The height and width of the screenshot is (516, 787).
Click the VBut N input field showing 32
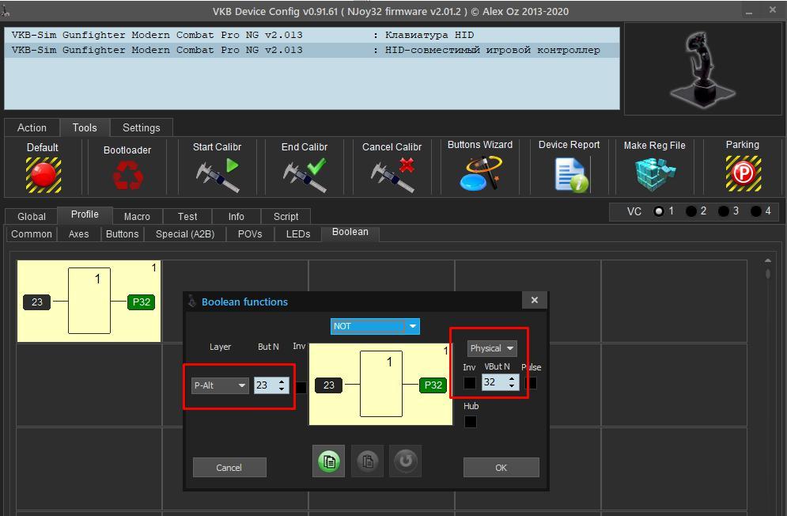[x=494, y=382]
